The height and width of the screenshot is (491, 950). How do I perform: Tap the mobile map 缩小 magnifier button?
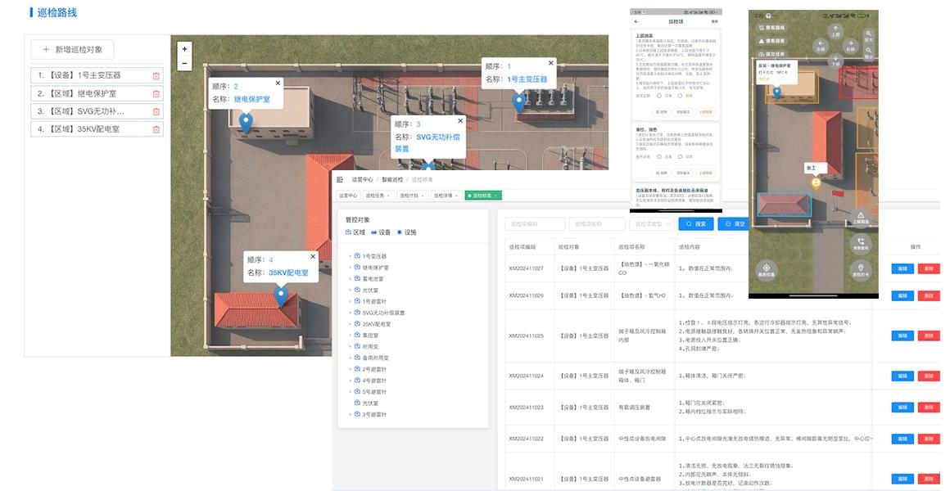tap(869, 52)
